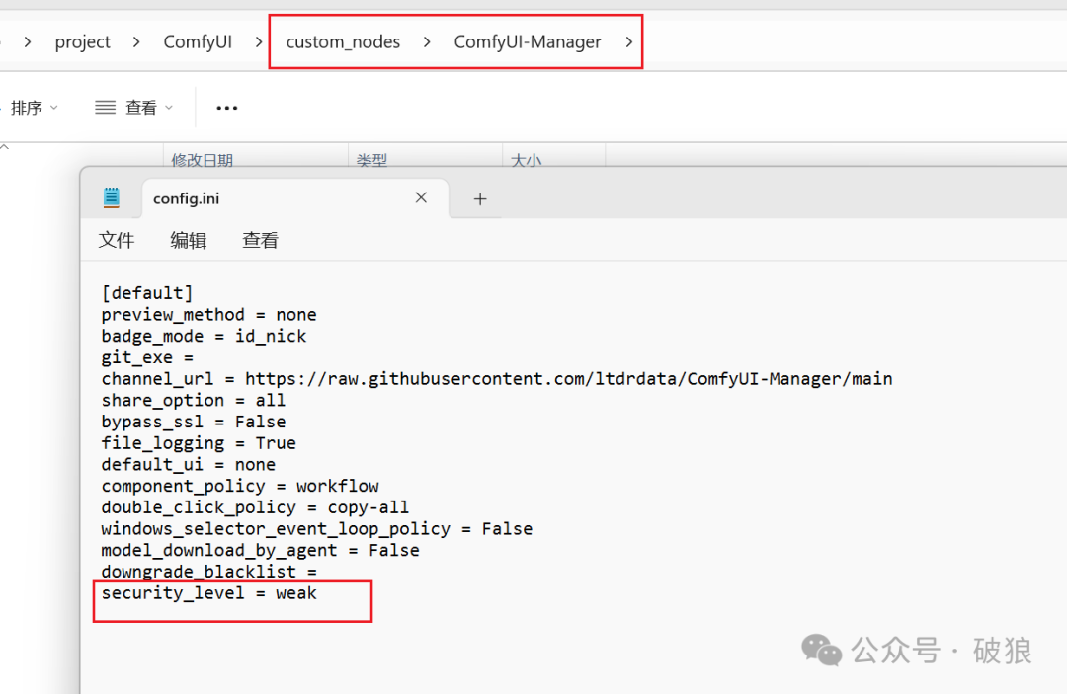Click the double_click_policy = copy-all line
The height and width of the screenshot is (694, 1067).
pyautogui.click(x=255, y=507)
